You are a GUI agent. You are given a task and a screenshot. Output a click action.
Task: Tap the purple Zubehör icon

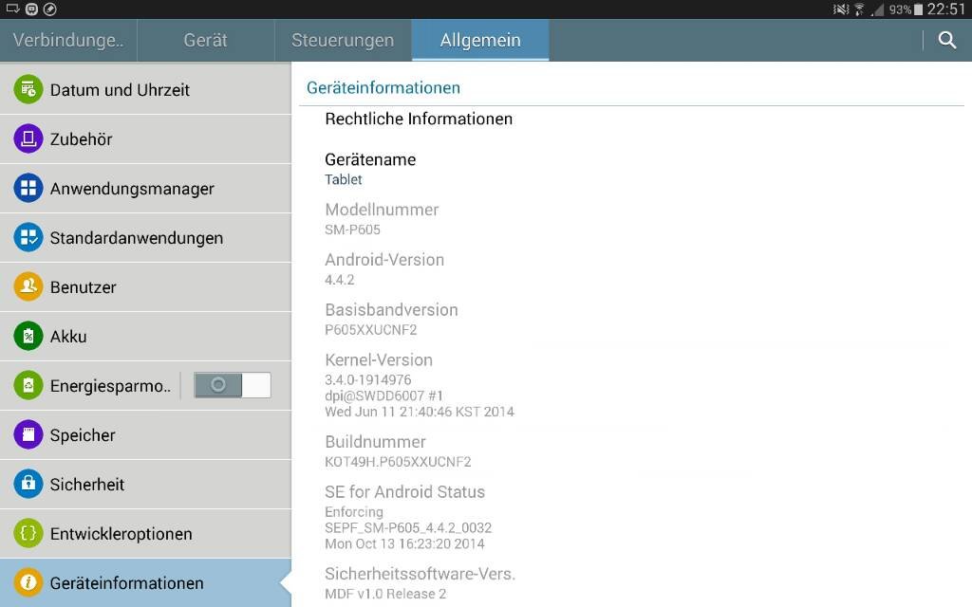click(28, 138)
